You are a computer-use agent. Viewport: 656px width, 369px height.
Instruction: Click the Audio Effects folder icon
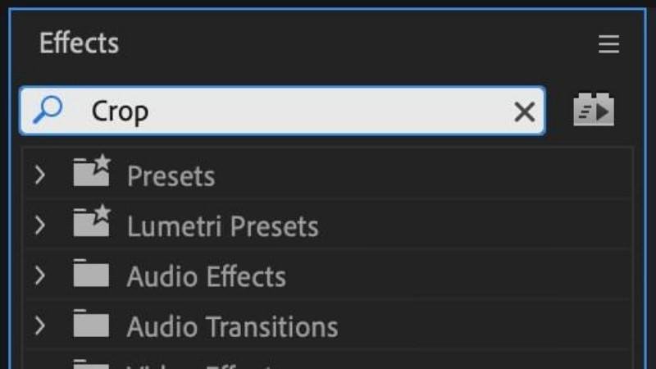coord(91,275)
